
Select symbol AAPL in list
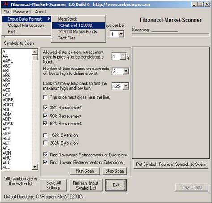click(x=8, y=61)
